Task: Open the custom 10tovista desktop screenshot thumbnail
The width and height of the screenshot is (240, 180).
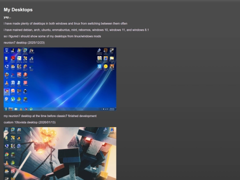Action: click(60, 153)
